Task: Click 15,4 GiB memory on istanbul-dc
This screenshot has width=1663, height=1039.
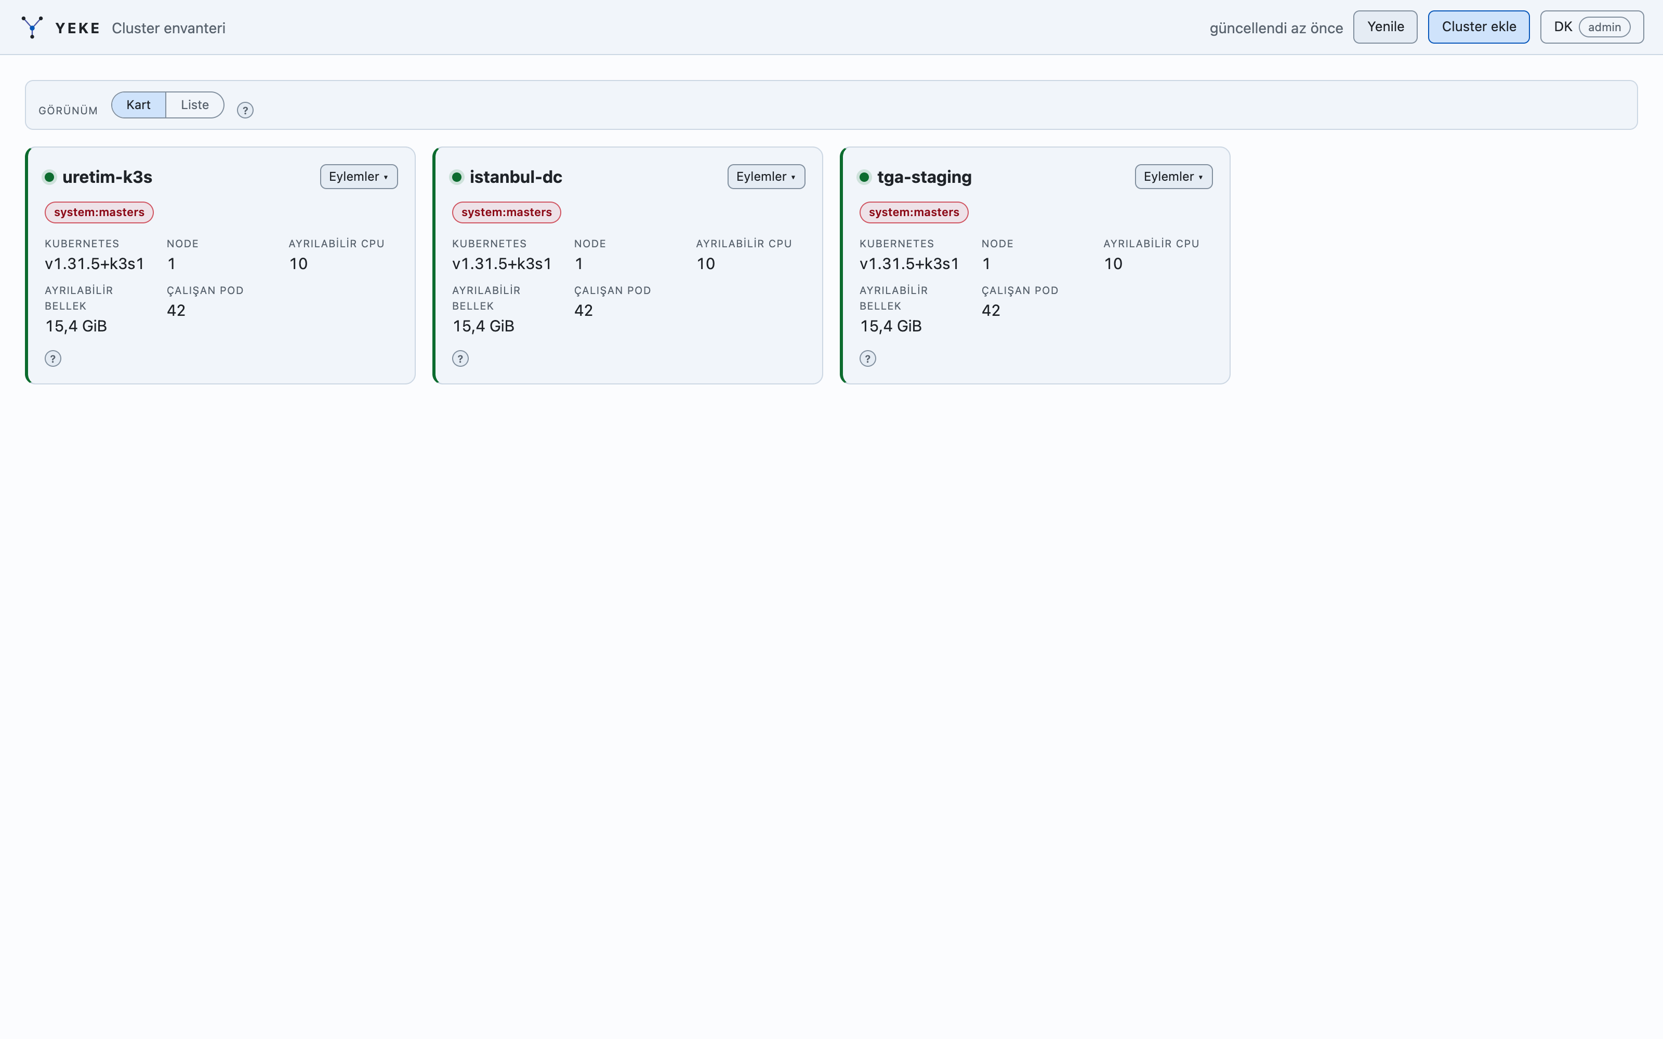Action: 484,326
